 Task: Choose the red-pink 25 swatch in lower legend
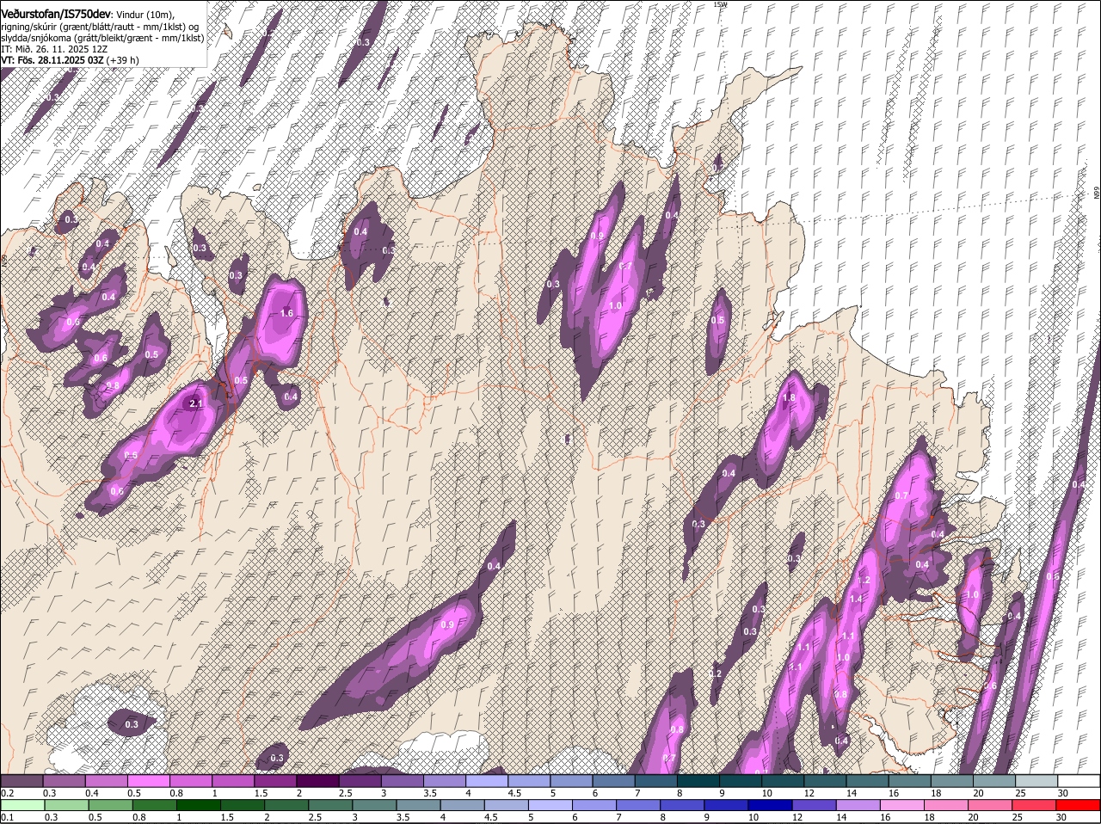[x=1033, y=805]
